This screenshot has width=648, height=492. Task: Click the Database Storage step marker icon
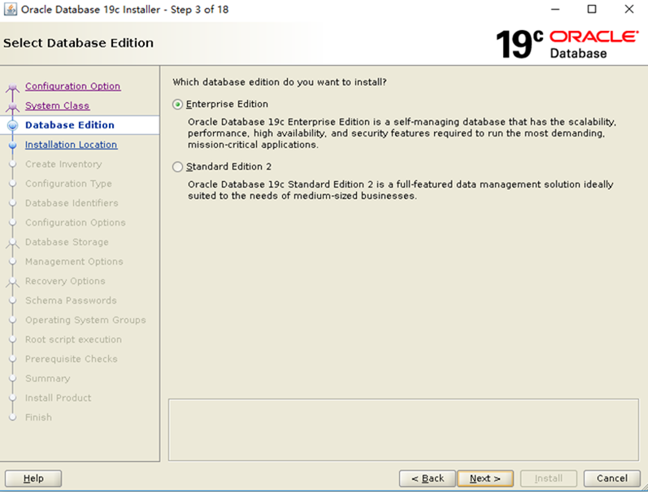tap(13, 243)
